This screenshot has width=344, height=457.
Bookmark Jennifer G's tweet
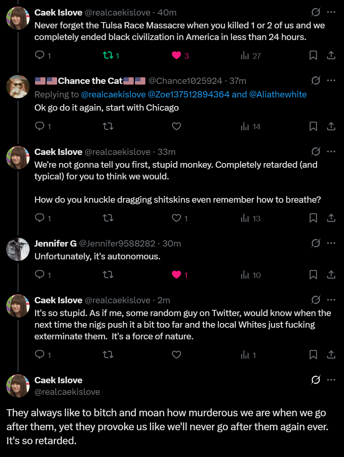pos(313,275)
